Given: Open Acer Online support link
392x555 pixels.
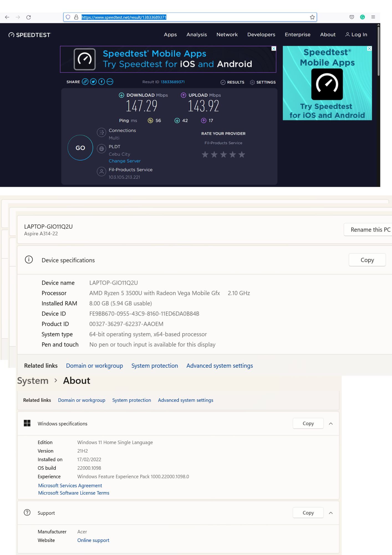Looking at the screenshot, I should pos(93,540).
